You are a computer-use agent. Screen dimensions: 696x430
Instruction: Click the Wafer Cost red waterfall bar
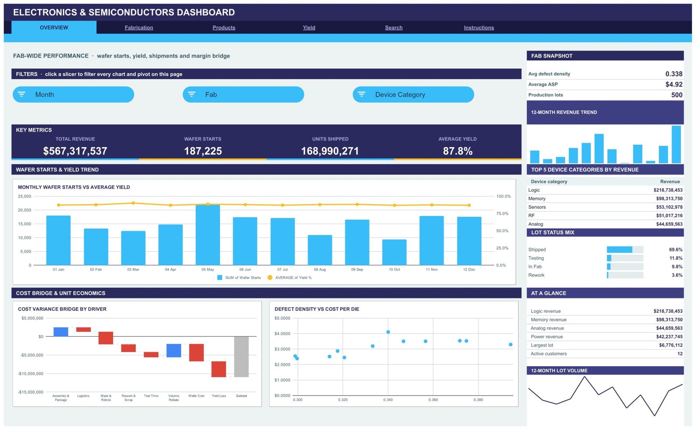tap(196, 353)
